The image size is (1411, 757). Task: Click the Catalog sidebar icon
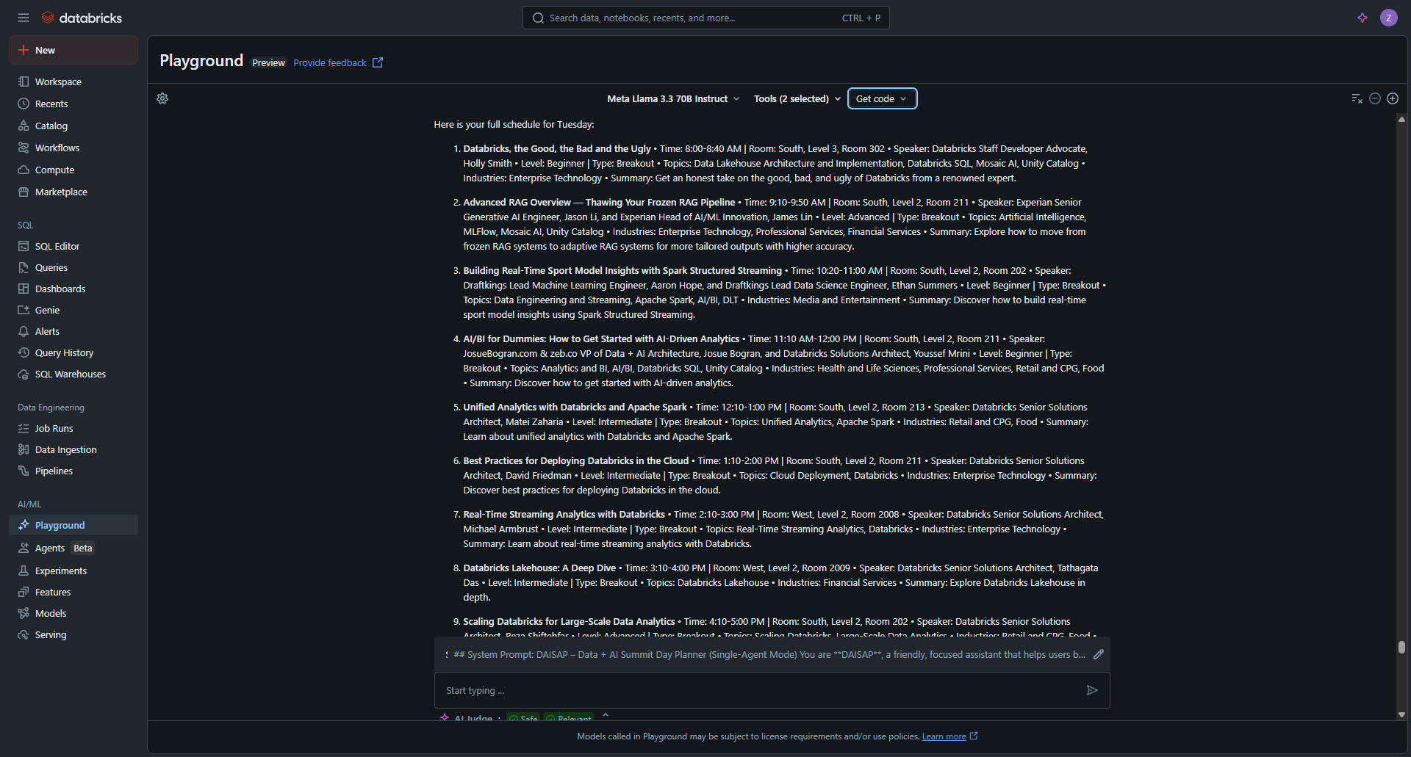[24, 126]
